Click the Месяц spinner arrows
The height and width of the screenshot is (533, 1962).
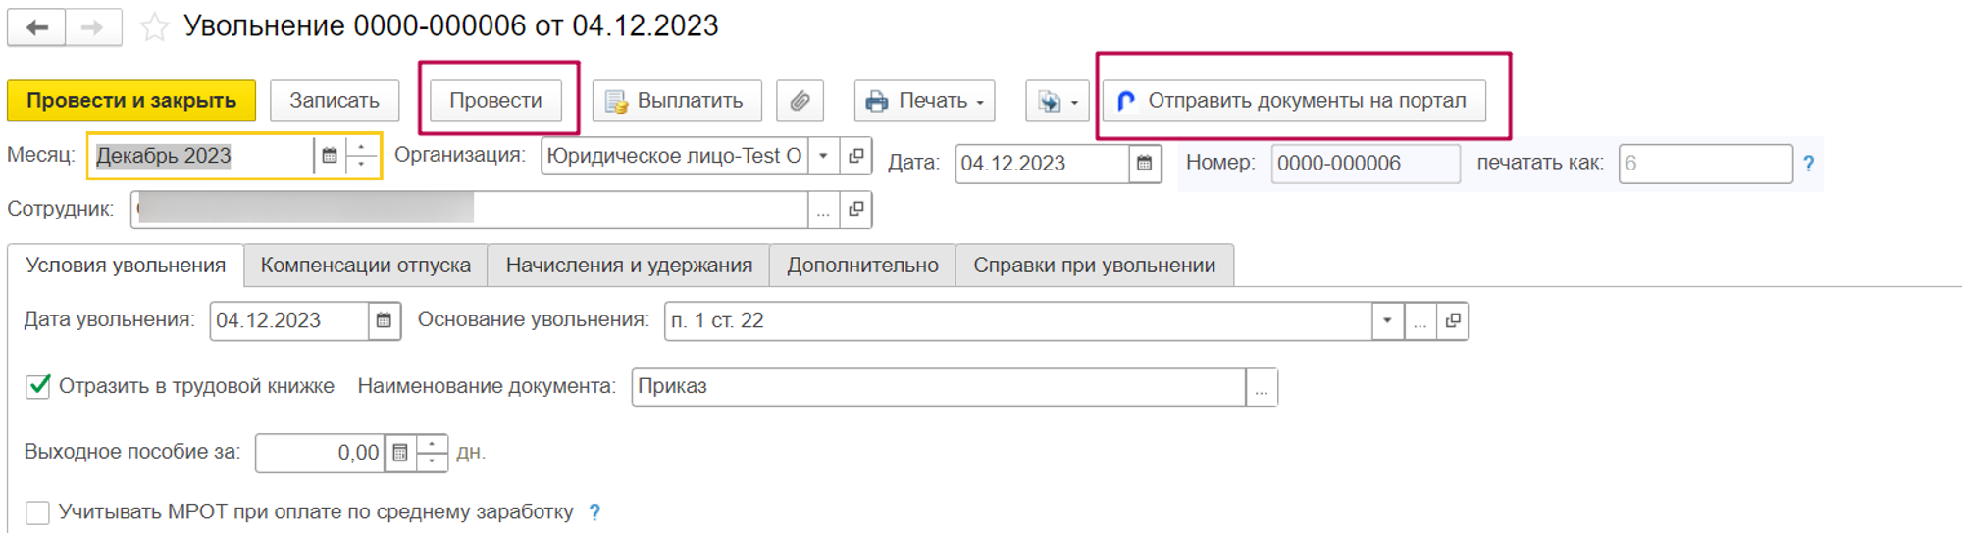coord(362,155)
